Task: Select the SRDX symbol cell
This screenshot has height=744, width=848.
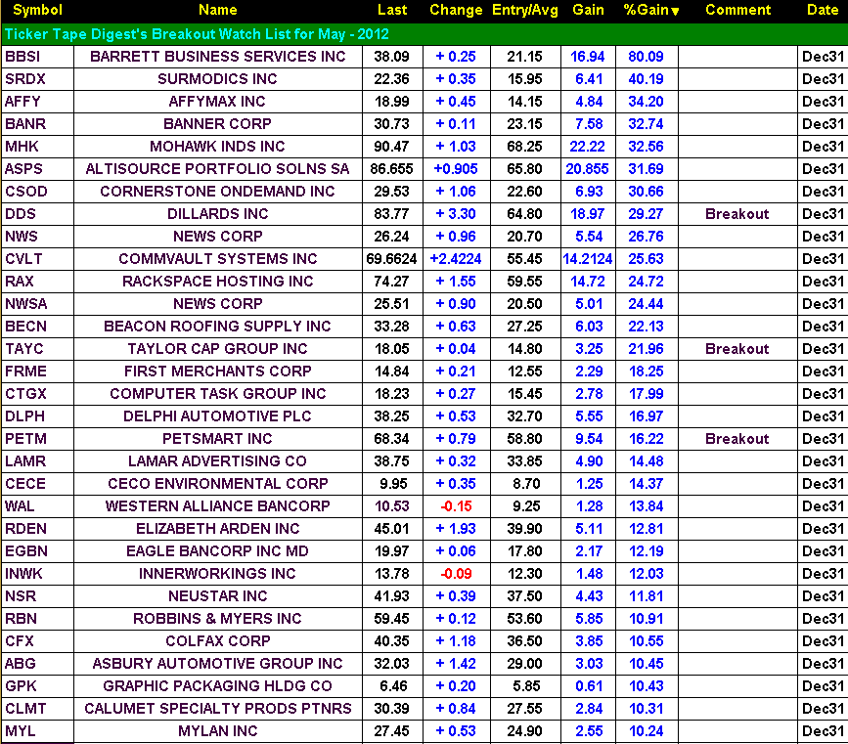Action: 37,79
